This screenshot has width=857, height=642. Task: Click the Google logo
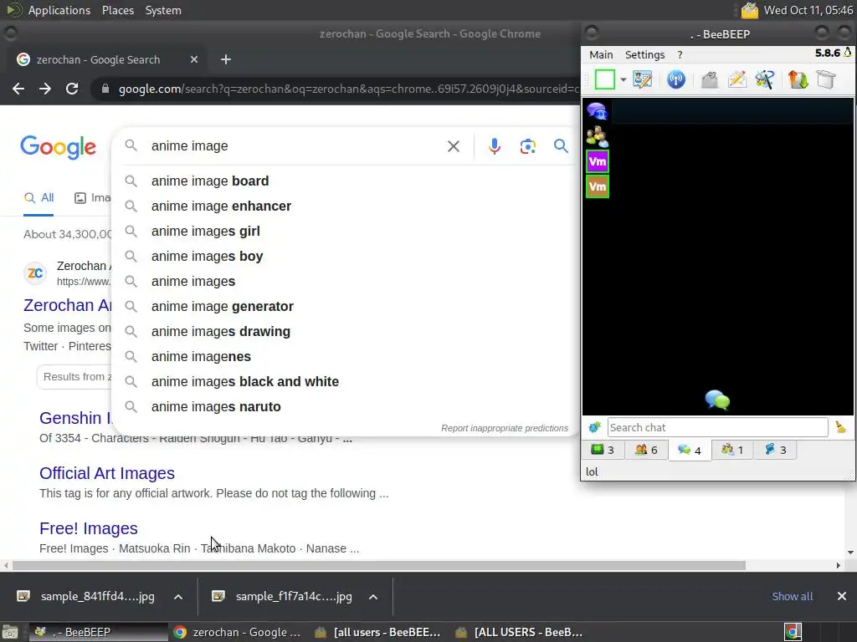point(58,147)
